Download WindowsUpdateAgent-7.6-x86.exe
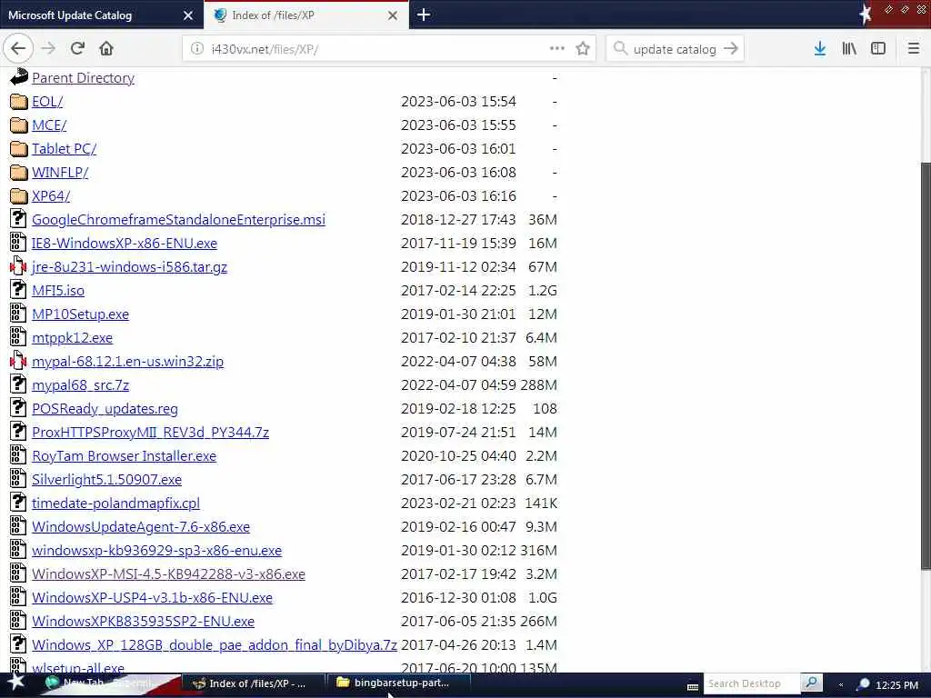Screen dimensions: 931x698 [x=141, y=527]
